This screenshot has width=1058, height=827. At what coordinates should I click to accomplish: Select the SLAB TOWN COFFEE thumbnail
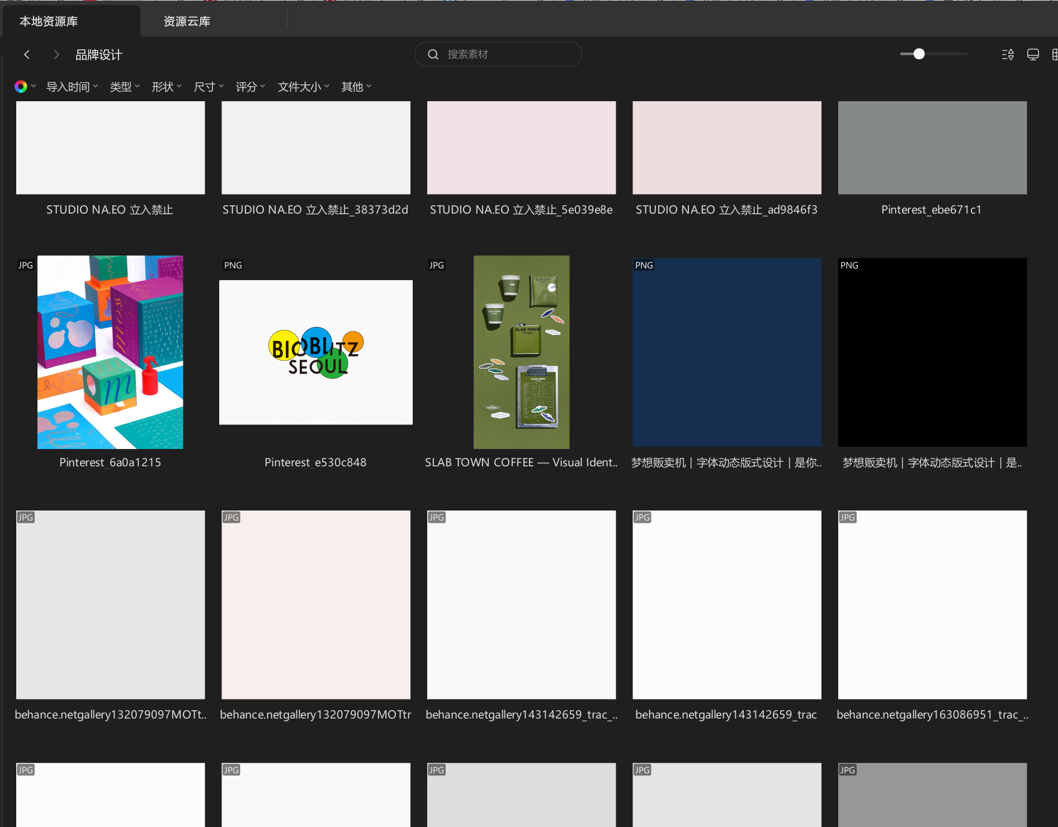(521, 352)
